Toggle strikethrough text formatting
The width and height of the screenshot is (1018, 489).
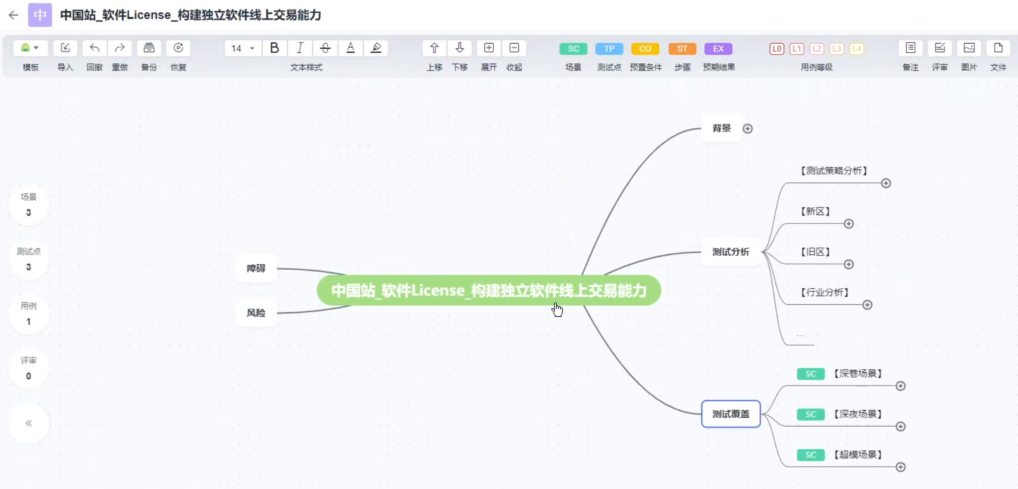click(x=325, y=48)
